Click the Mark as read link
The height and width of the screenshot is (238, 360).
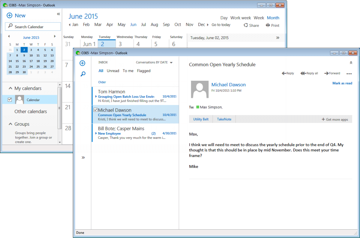point(342,83)
